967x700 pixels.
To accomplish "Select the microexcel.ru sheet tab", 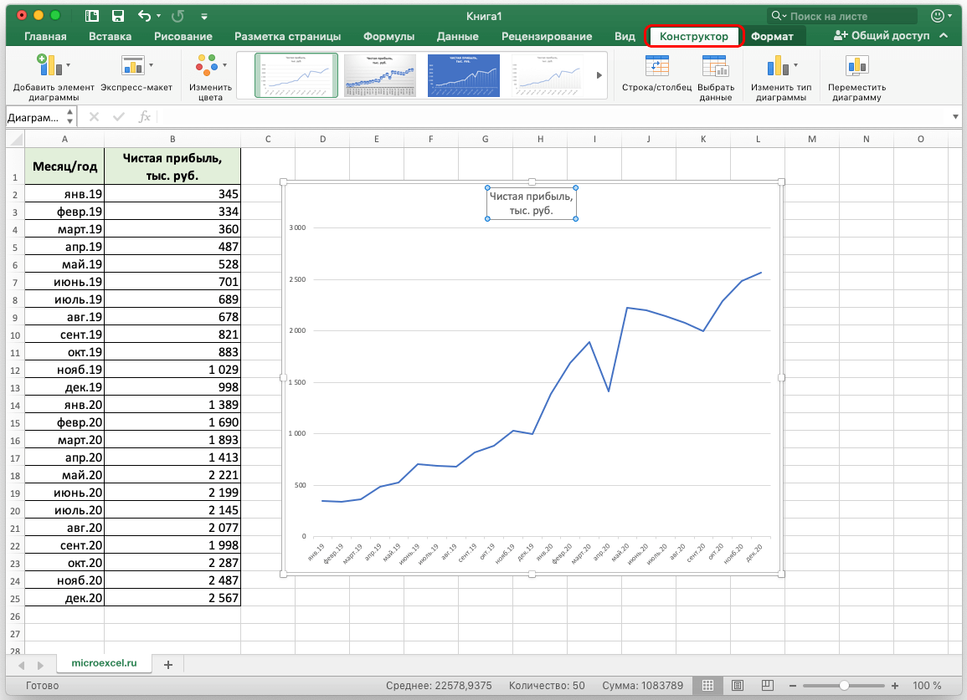I will tap(104, 663).
